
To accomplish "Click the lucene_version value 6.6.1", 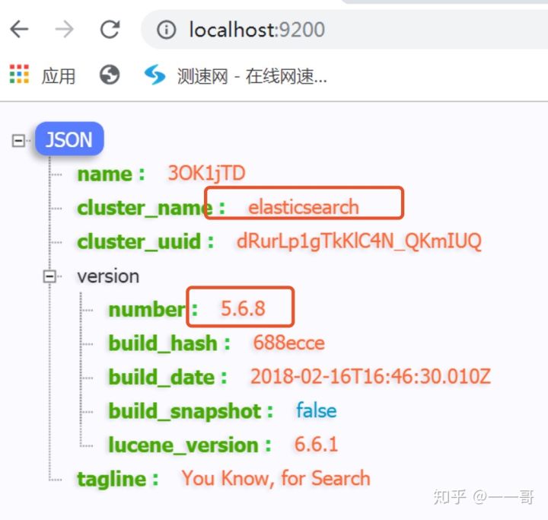I will (x=316, y=445).
